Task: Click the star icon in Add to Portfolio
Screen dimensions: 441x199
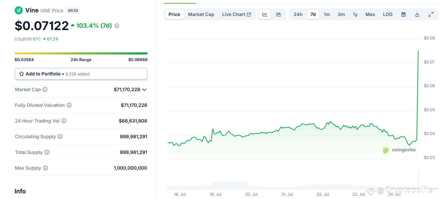Action: [x=21, y=74]
